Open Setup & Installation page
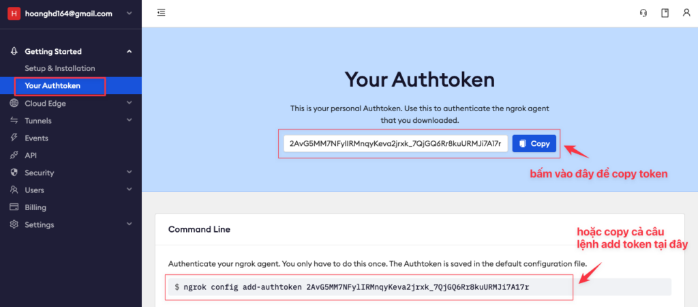The image size is (698, 307). (x=60, y=69)
